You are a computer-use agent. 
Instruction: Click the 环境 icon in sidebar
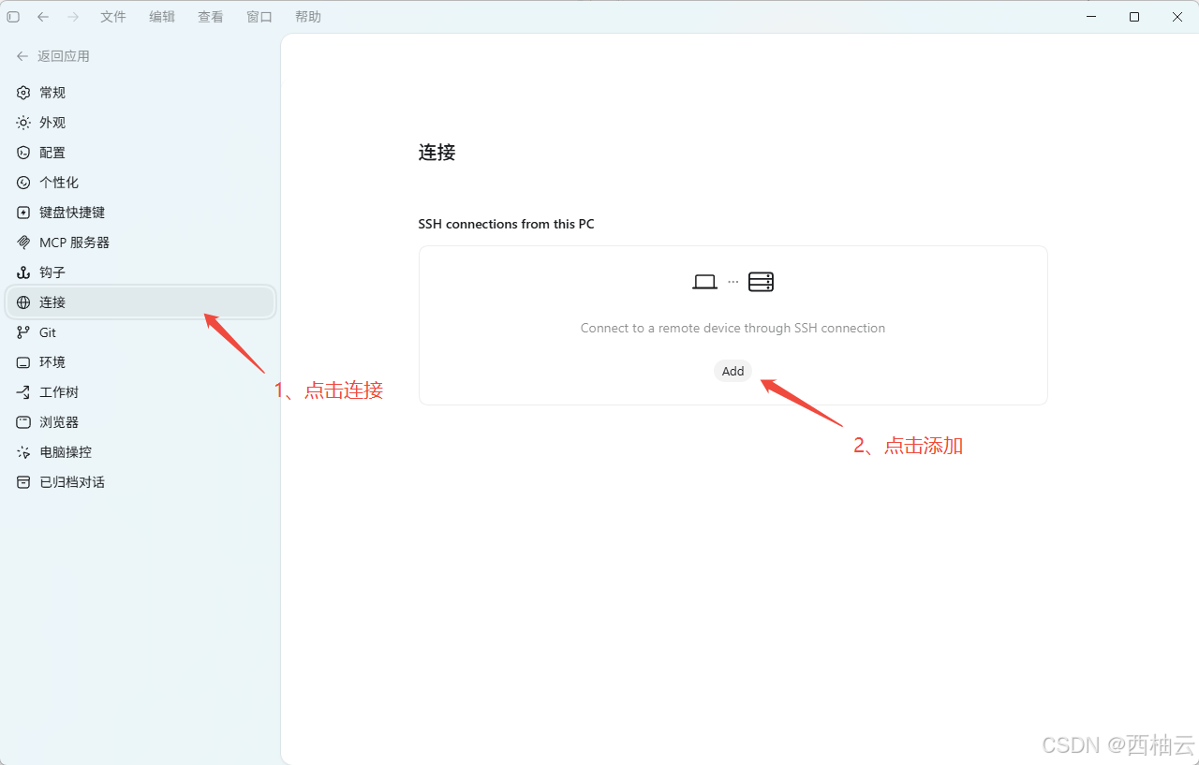pos(23,362)
